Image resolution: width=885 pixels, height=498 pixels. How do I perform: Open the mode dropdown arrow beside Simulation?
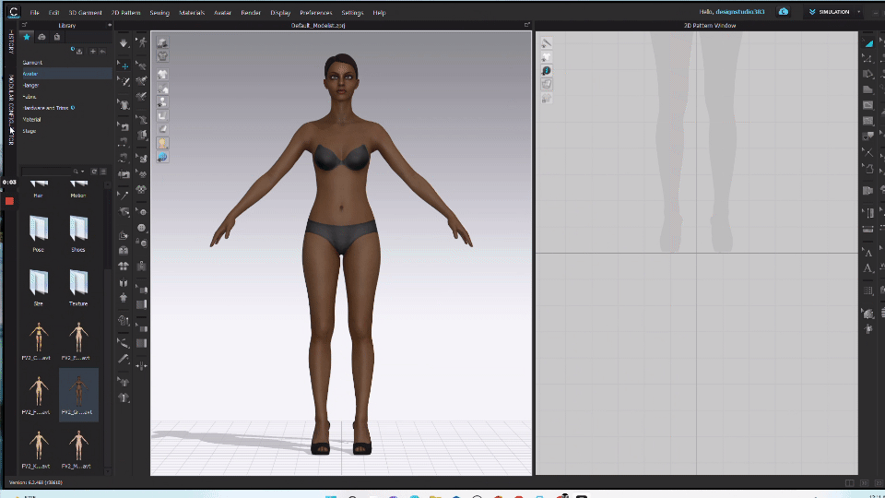click(x=858, y=12)
